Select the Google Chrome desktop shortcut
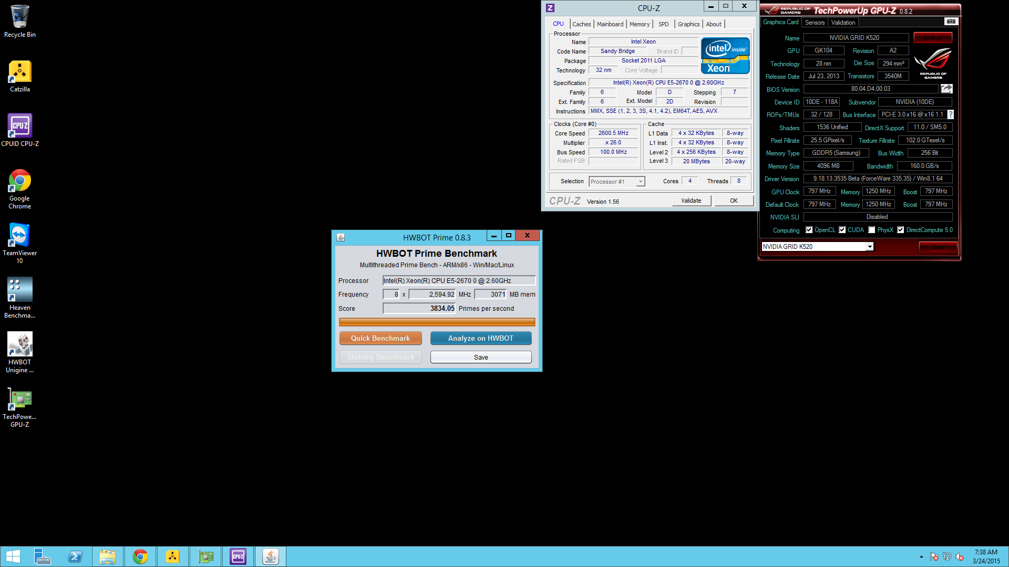Image resolution: width=1009 pixels, height=567 pixels. [20, 189]
